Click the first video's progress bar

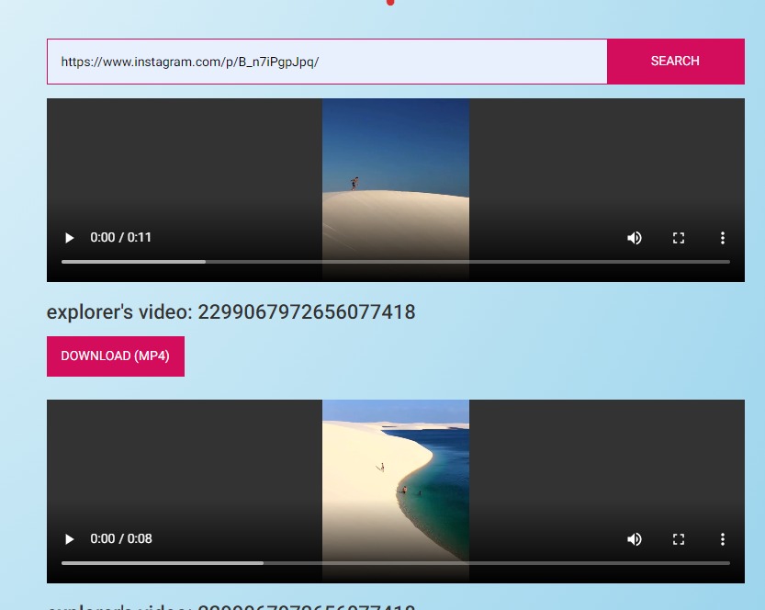[395, 262]
